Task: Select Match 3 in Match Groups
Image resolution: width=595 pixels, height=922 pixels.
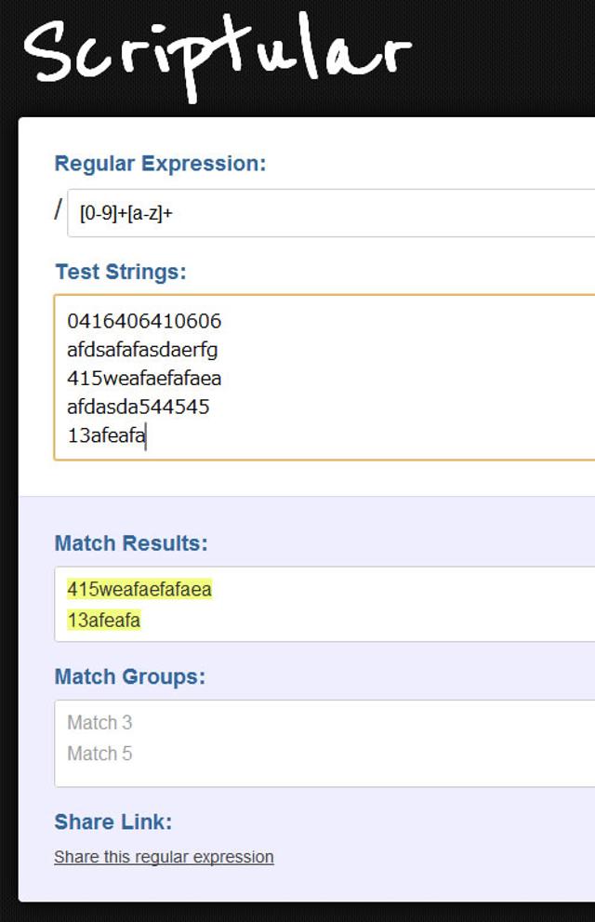Action: [x=99, y=723]
